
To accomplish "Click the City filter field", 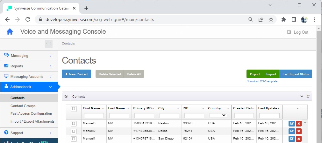I will (x=169, y=116).
